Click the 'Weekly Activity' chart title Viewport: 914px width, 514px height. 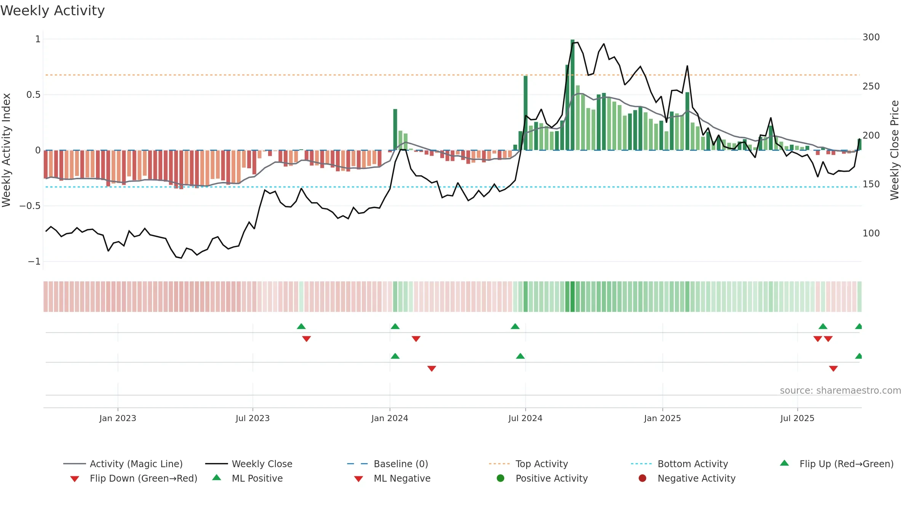coord(53,11)
